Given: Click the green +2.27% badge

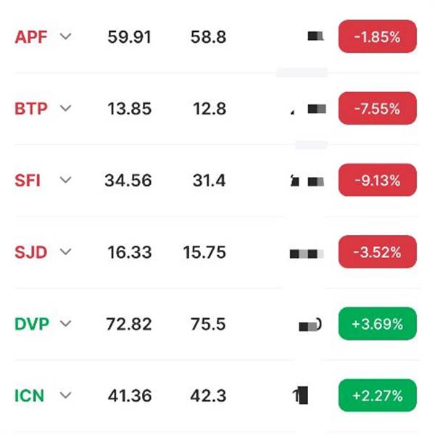Looking at the screenshot, I should (x=377, y=395).
